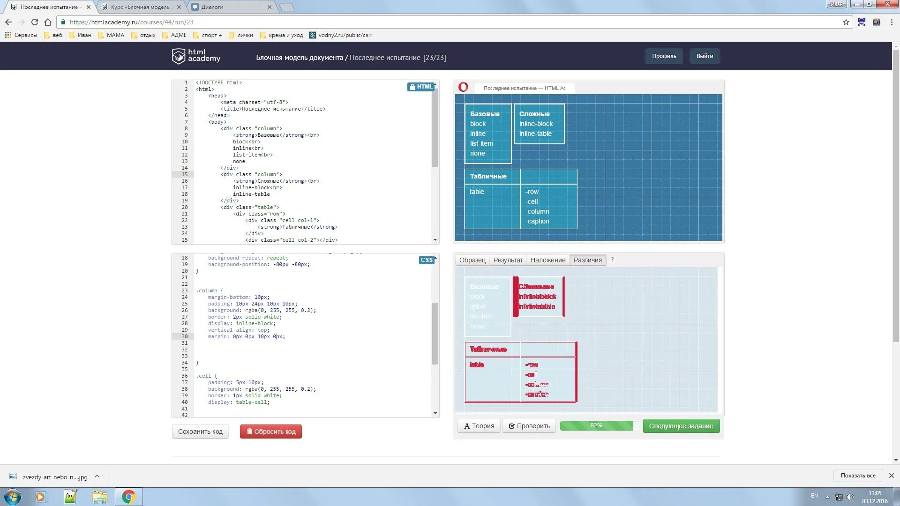Select the Результат view tab

coord(508,260)
